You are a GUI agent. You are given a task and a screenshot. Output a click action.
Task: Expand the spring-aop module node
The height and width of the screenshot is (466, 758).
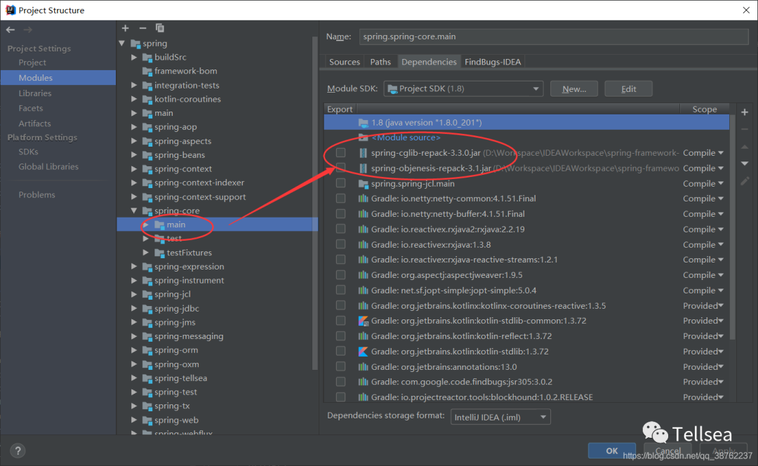[x=134, y=127]
